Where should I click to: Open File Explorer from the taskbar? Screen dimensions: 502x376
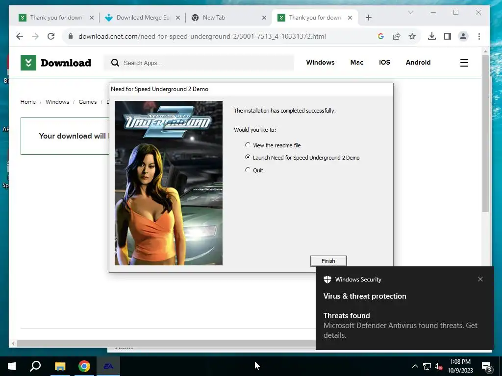click(x=60, y=366)
